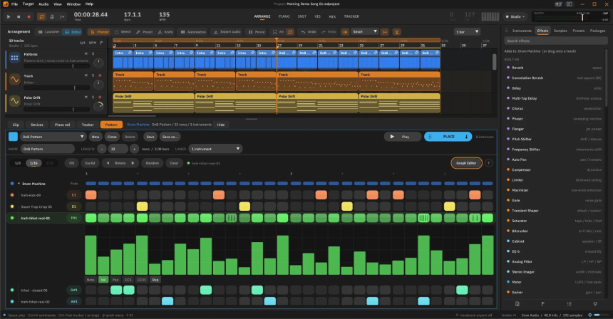Switch to the PIANO workspace tab
Image resolution: width=613 pixels, height=319 pixels.
tap(284, 16)
